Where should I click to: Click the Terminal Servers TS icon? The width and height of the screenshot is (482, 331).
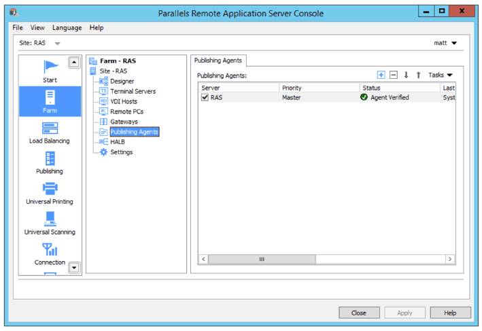click(x=103, y=91)
